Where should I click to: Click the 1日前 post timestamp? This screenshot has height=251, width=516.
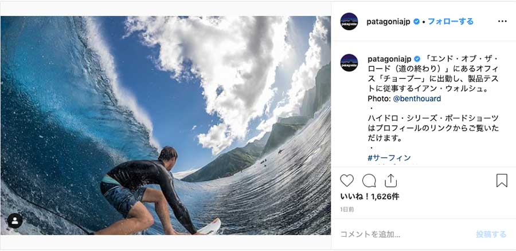point(347,210)
